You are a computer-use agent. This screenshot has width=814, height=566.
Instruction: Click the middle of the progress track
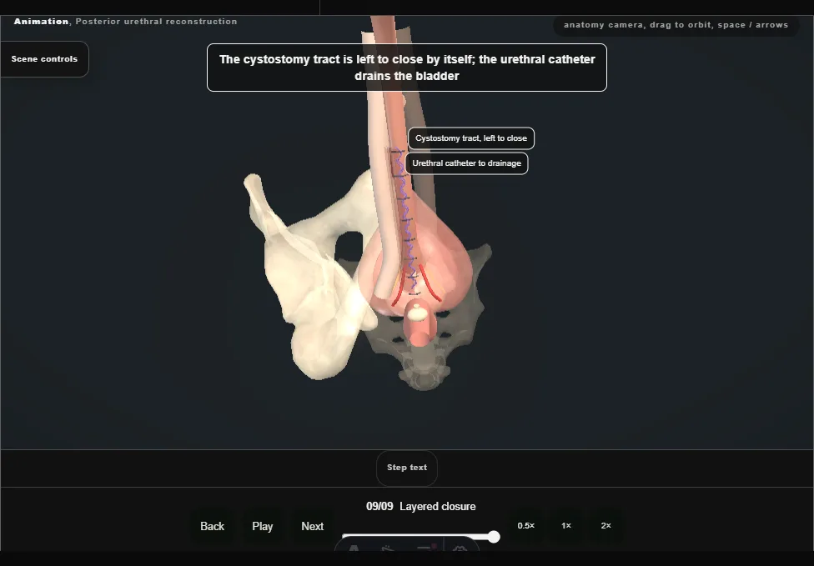(x=420, y=536)
